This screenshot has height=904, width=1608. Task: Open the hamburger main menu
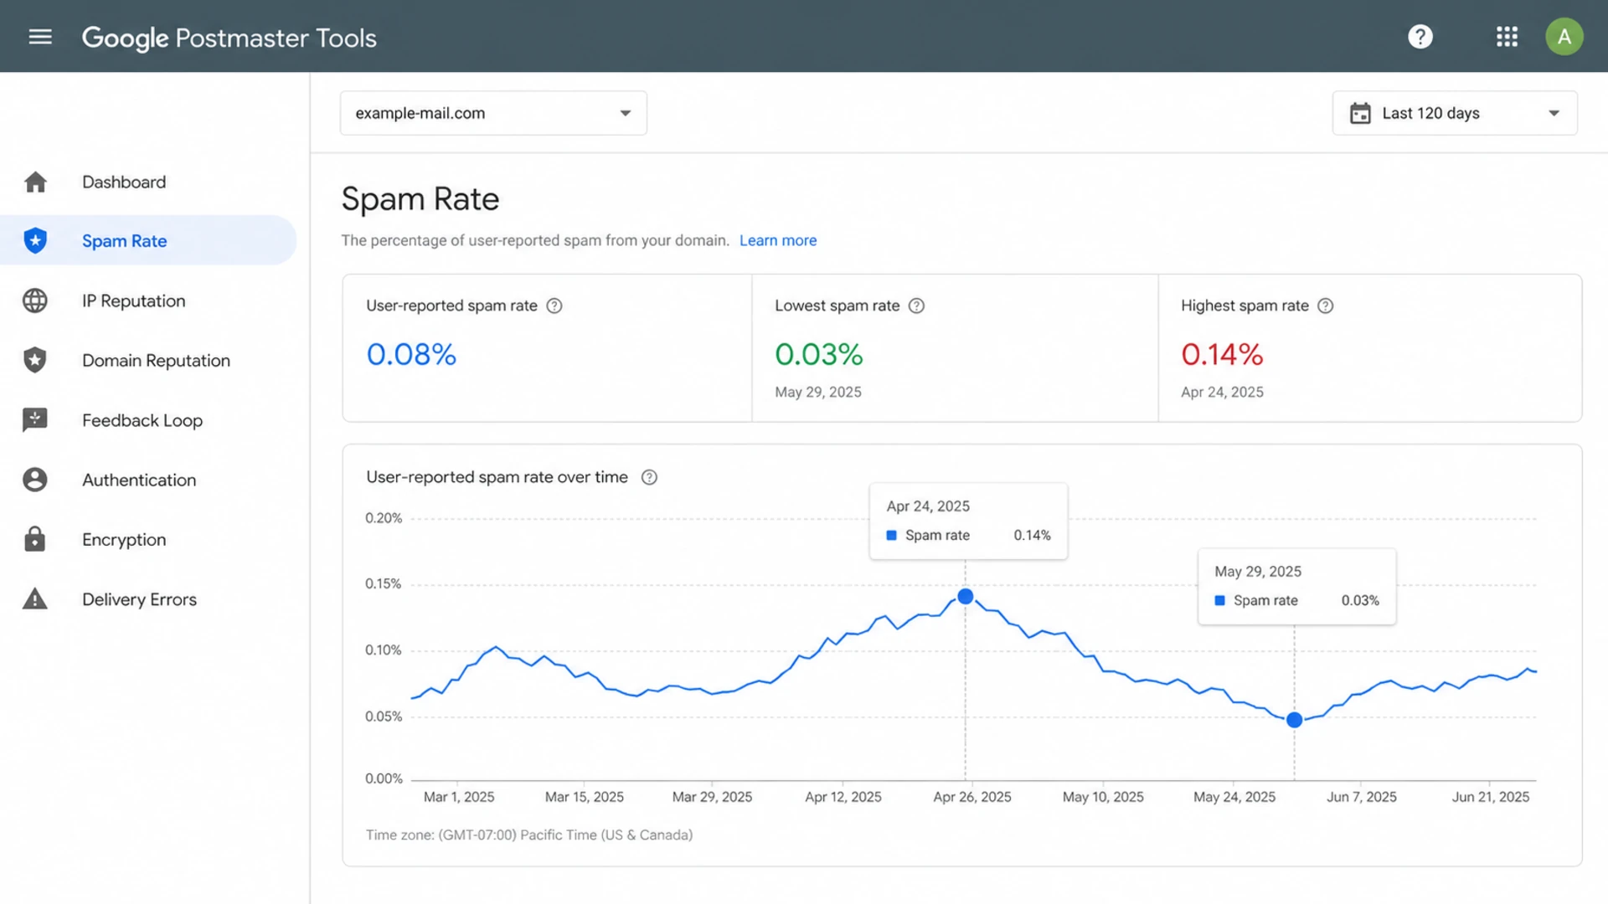(x=40, y=37)
